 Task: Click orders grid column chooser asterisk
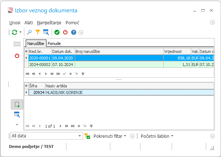click(x=26, y=51)
